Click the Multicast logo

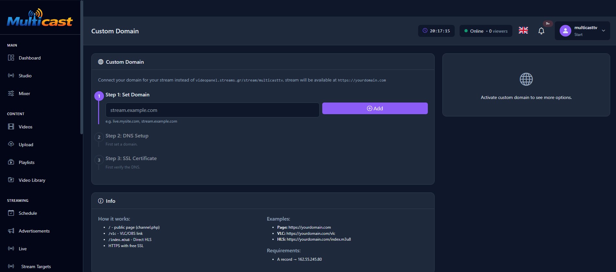tap(40, 18)
